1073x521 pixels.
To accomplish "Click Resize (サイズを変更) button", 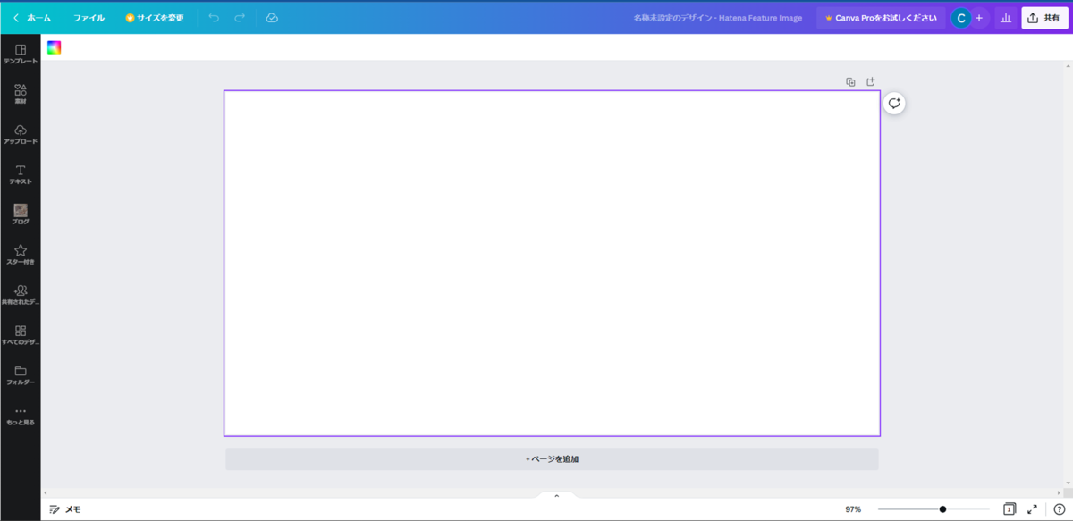I will coord(155,18).
